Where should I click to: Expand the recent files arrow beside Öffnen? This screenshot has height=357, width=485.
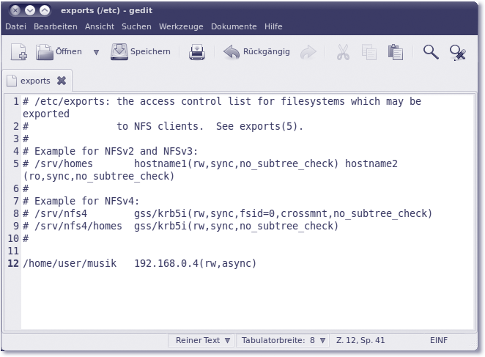point(96,52)
